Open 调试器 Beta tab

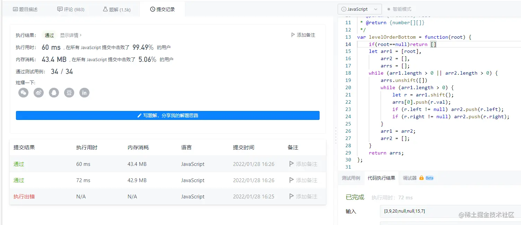[x=418, y=178]
